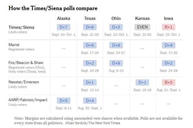Screen dimensions: 193x128
Task: Click the Times/Siena Alaska D+7 badge
Action: (x=63, y=27)
